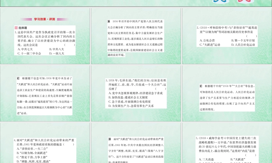
Task: Open the answer slide about 1958年党中央发动大跃进
Action: coord(45,93)
